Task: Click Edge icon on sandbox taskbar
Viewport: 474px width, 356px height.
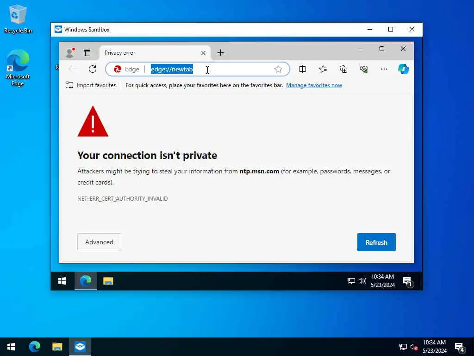Action: tap(86, 281)
